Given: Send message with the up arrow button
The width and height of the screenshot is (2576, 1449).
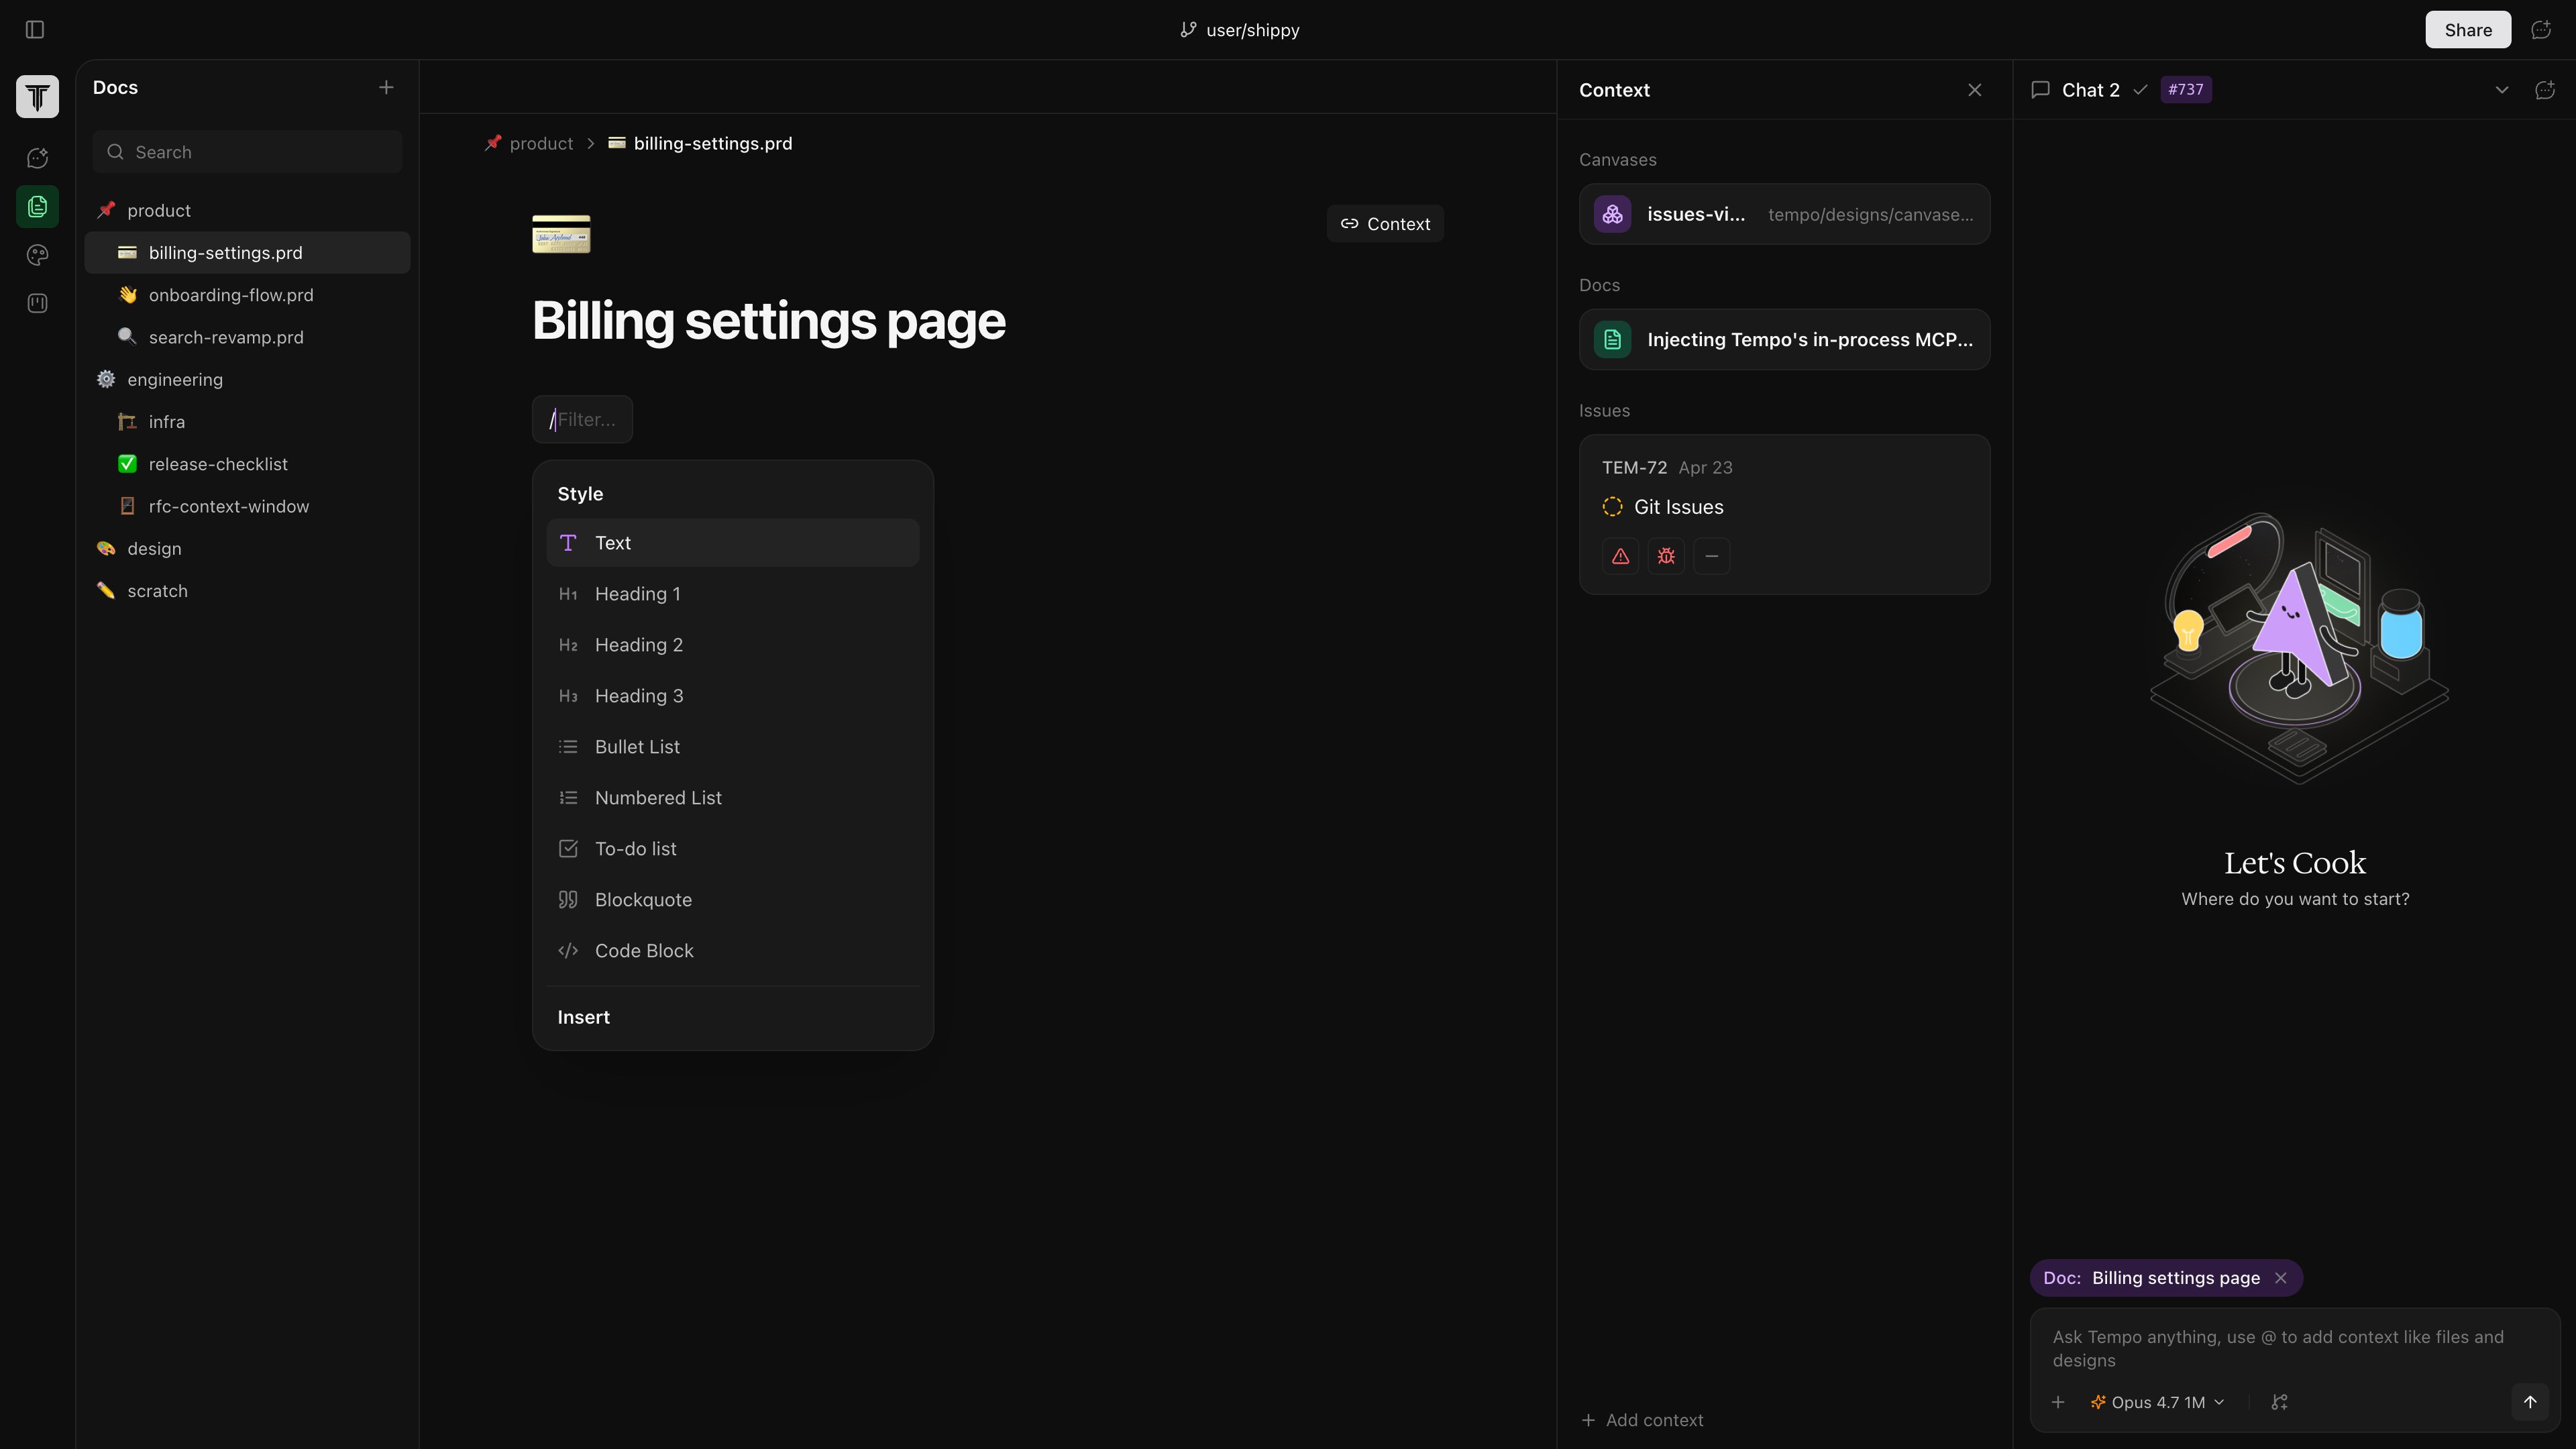Looking at the screenshot, I should 2530,1402.
